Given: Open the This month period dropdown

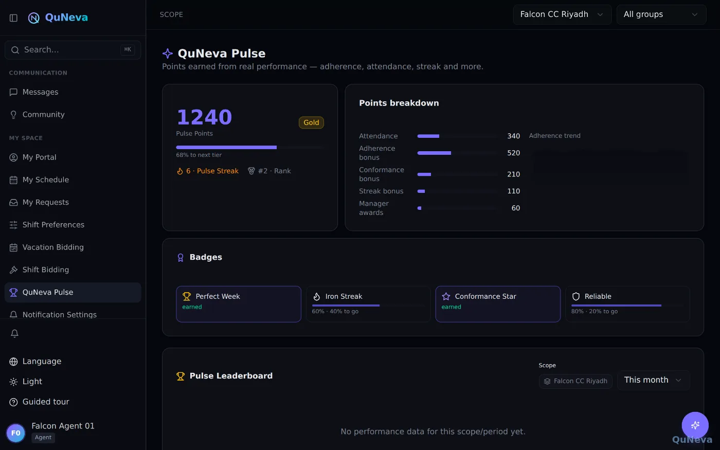Looking at the screenshot, I should pyautogui.click(x=653, y=380).
